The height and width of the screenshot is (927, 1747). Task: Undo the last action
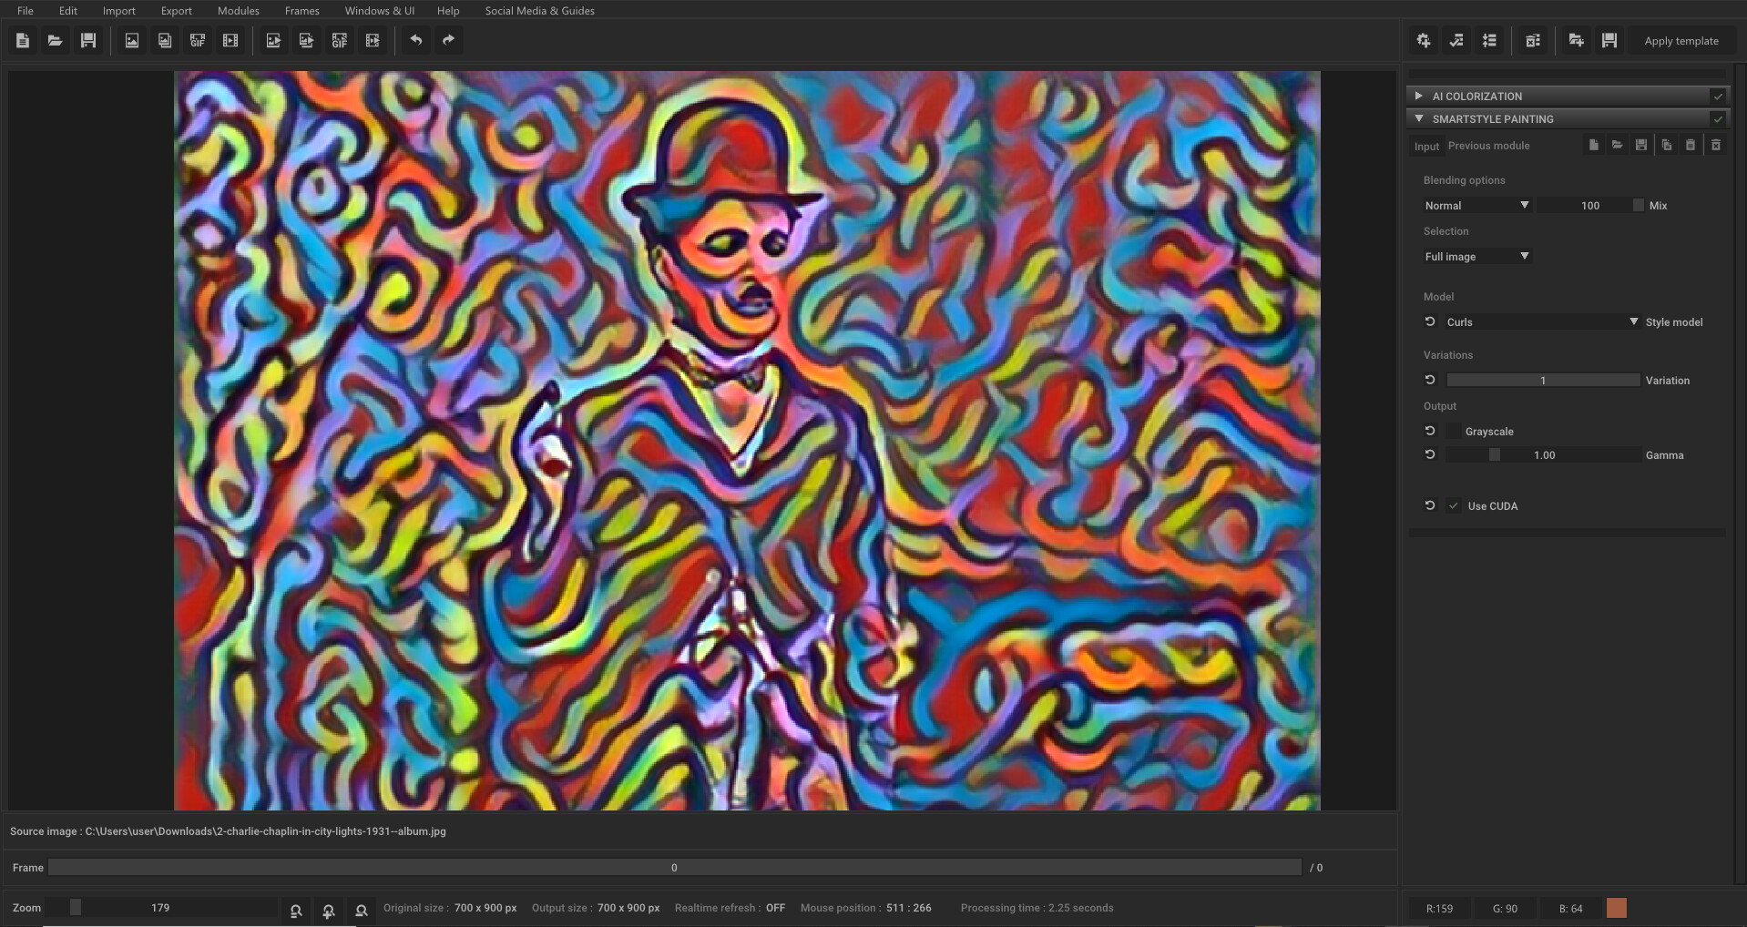(416, 39)
